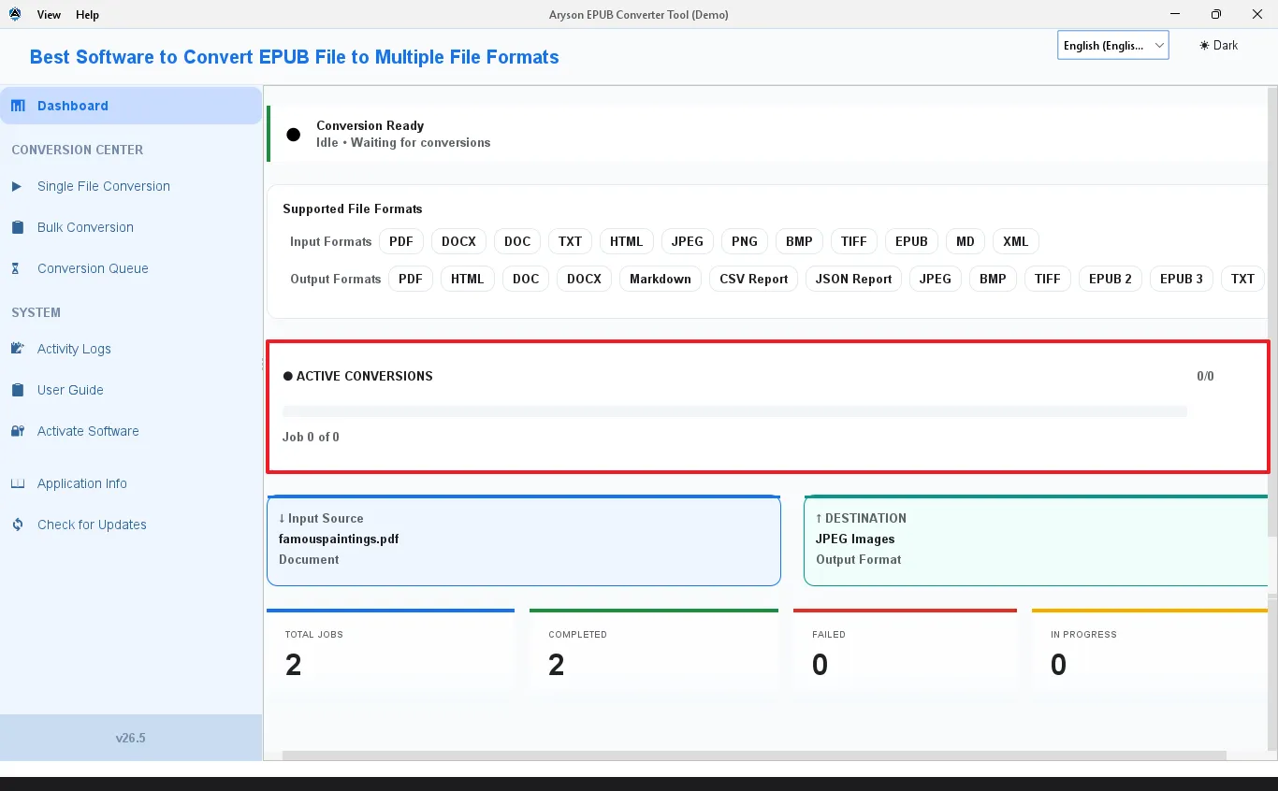
Task: Click the TXT input format chip
Action: coord(570,241)
